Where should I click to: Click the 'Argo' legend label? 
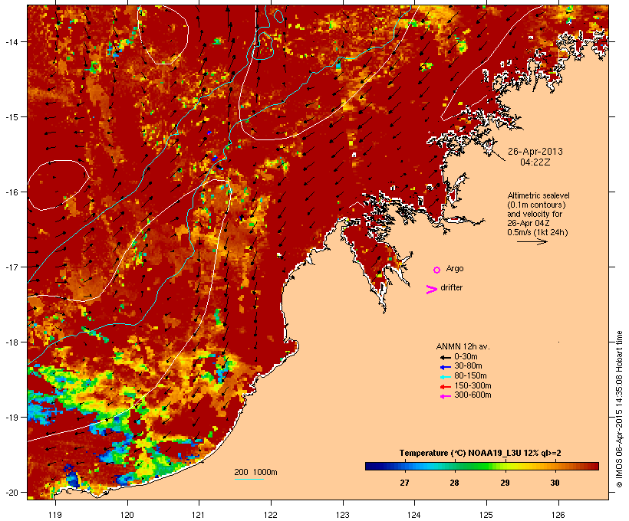(455, 268)
